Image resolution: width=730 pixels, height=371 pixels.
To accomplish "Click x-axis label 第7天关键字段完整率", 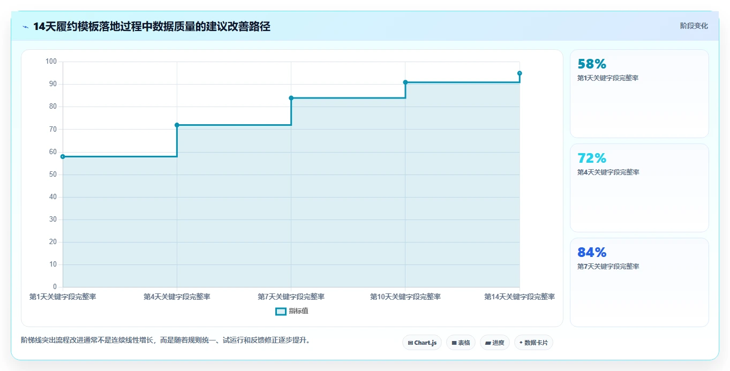I will point(291,297).
